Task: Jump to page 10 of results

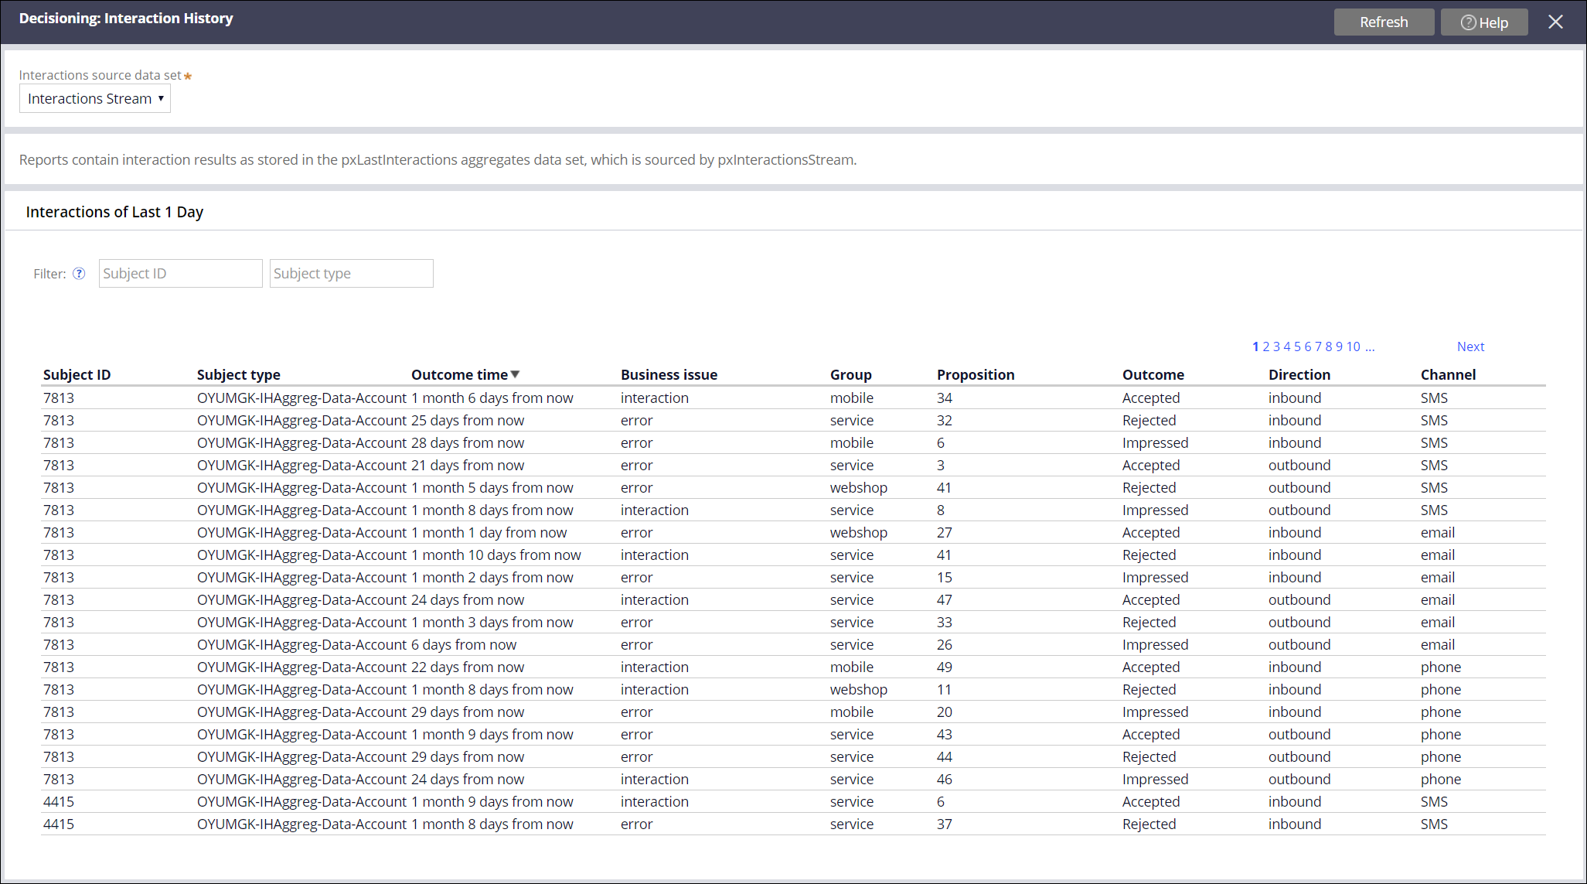Action: click(x=1353, y=346)
